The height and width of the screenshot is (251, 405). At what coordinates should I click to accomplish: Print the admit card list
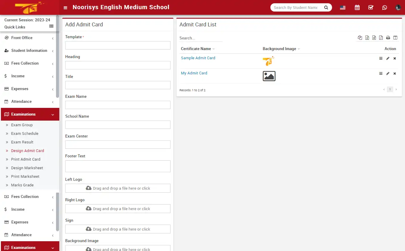pos(388,38)
